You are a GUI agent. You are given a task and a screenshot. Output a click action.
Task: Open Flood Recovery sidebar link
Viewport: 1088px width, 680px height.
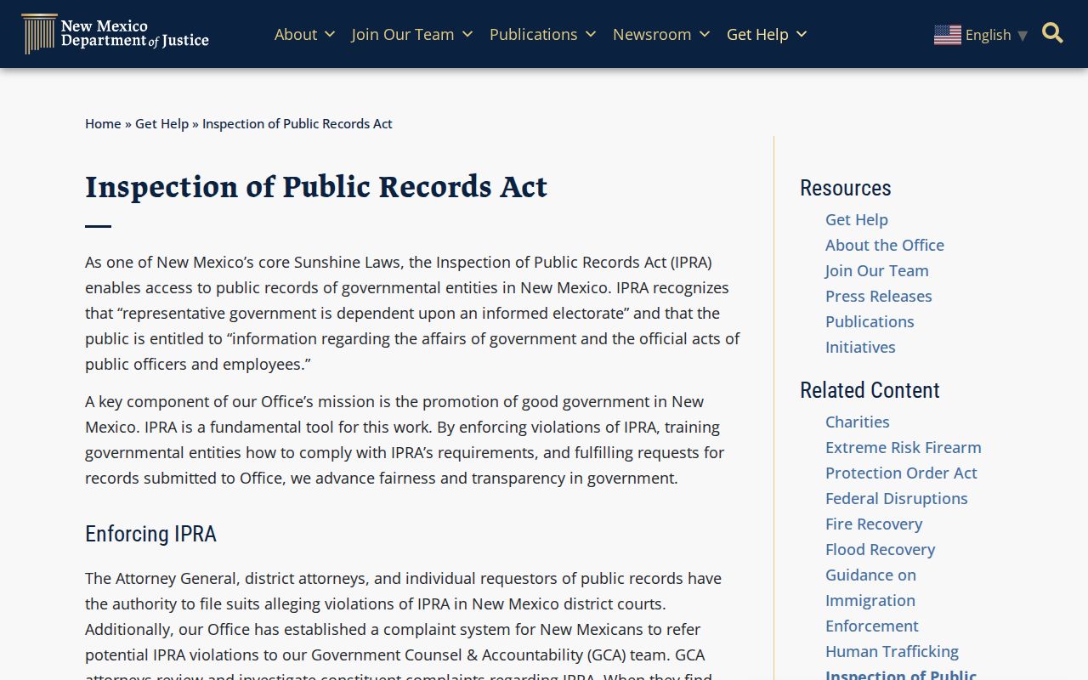tap(881, 549)
